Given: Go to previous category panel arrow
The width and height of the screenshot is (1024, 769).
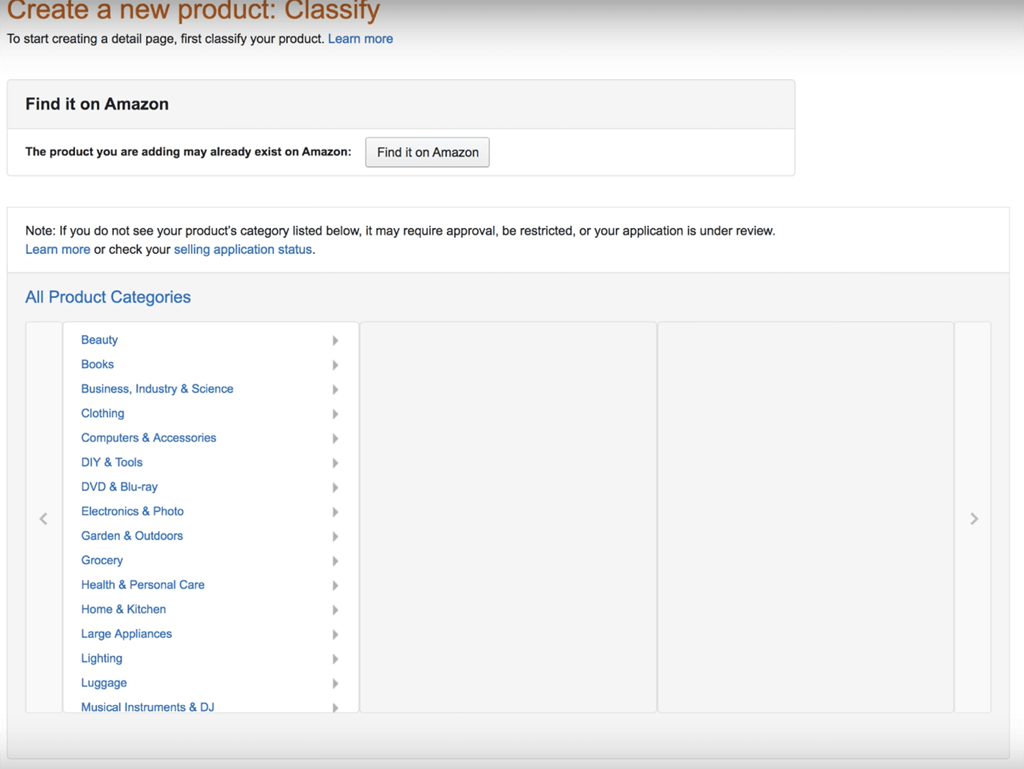Looking at the screenshot, I should click(44, 519).
